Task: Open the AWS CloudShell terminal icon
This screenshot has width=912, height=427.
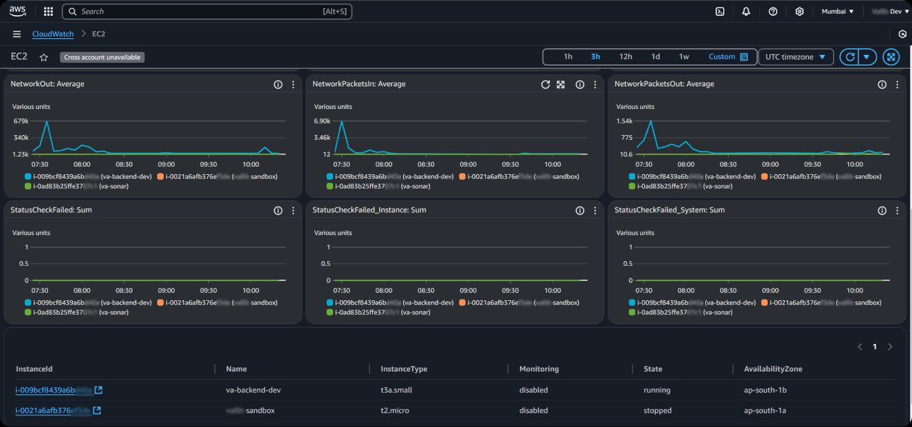Action: [720, 11]
